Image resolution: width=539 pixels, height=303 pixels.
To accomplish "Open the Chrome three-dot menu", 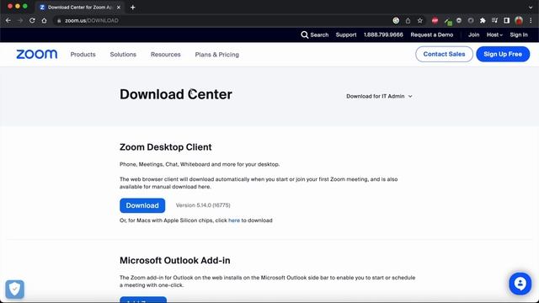I will 531,20.
